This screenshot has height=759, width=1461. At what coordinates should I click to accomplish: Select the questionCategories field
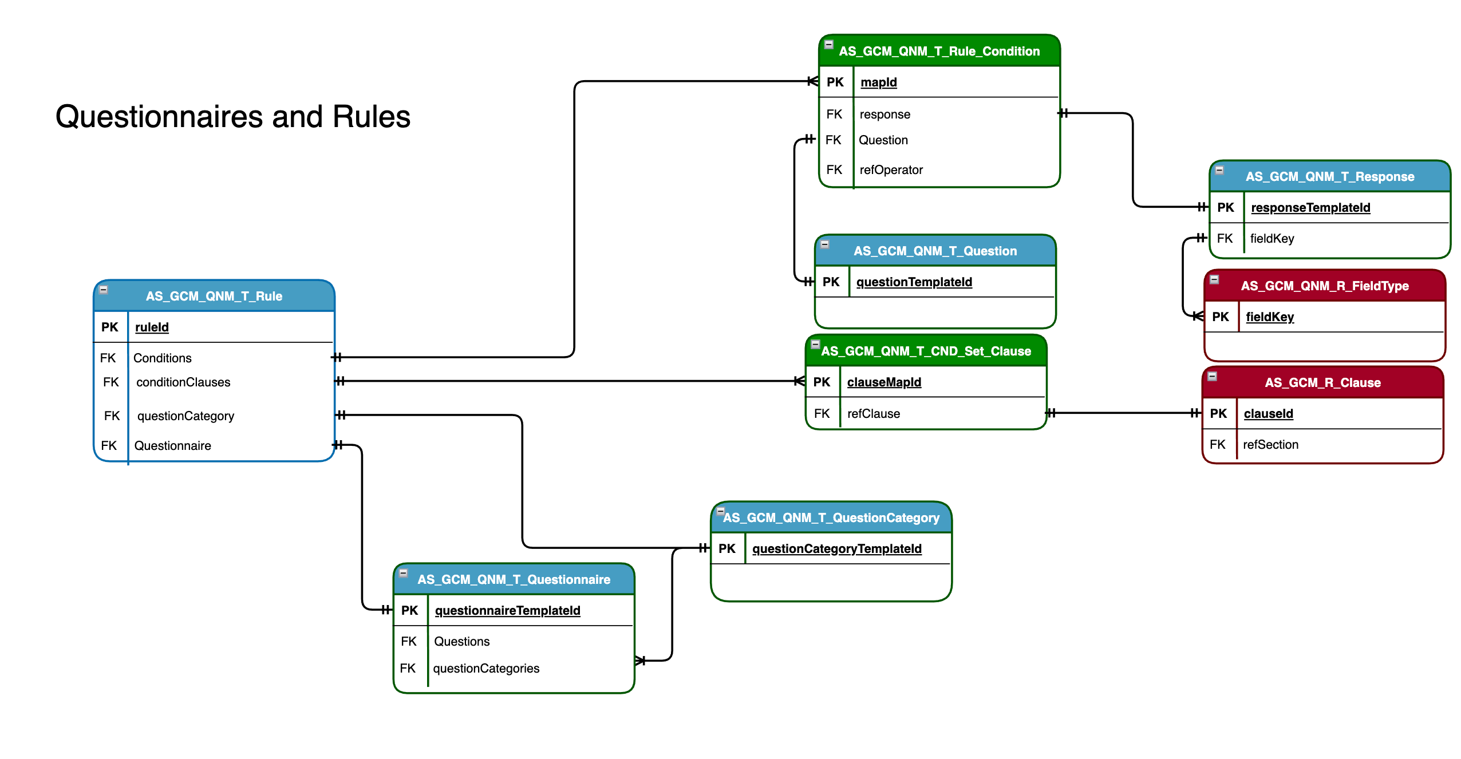486,669
